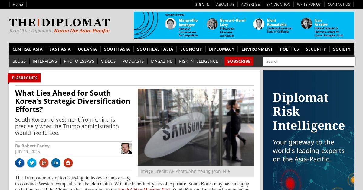View Videos page
The height and width of the screenshot is (190, 363).
[108, 61]
